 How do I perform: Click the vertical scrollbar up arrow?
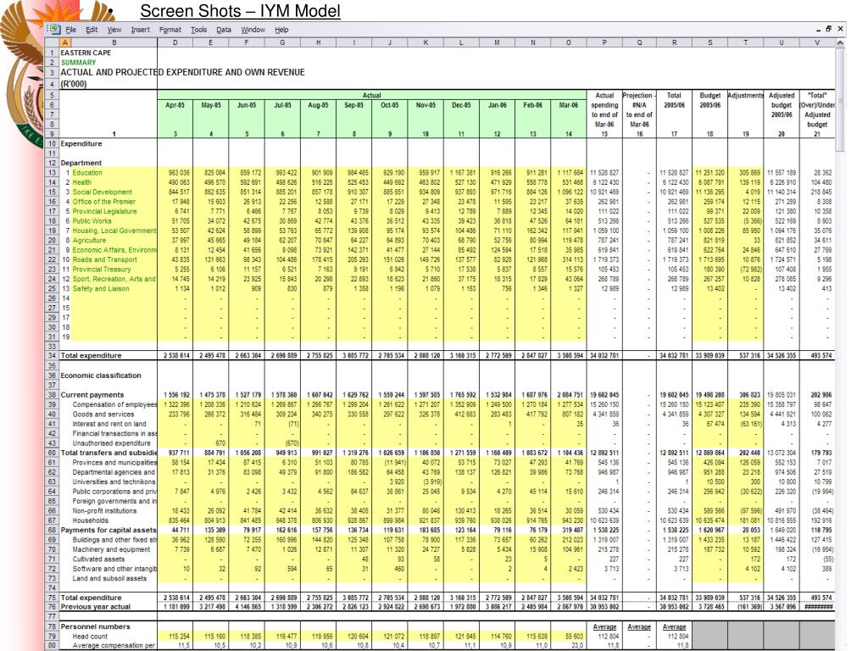click(x=840, y=42)
